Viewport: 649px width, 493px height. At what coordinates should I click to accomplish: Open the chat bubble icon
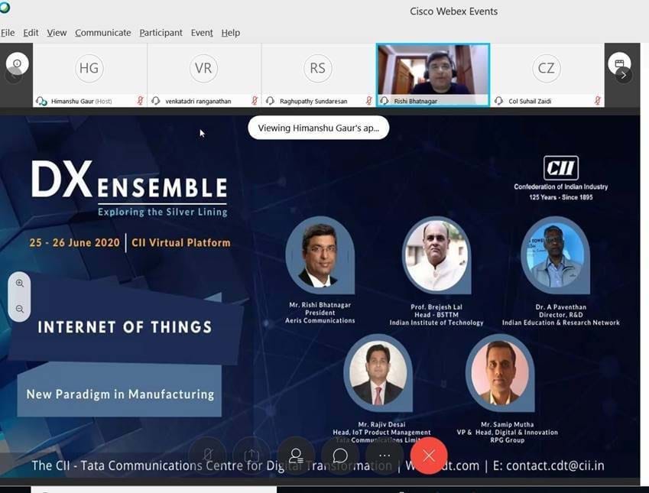[x=340, y=456]
